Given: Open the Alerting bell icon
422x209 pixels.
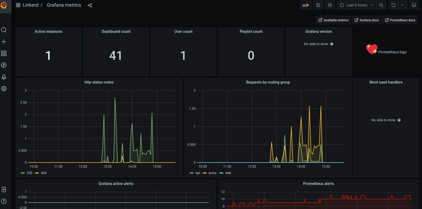Looking at the screenshot, I should pos(4,77).
